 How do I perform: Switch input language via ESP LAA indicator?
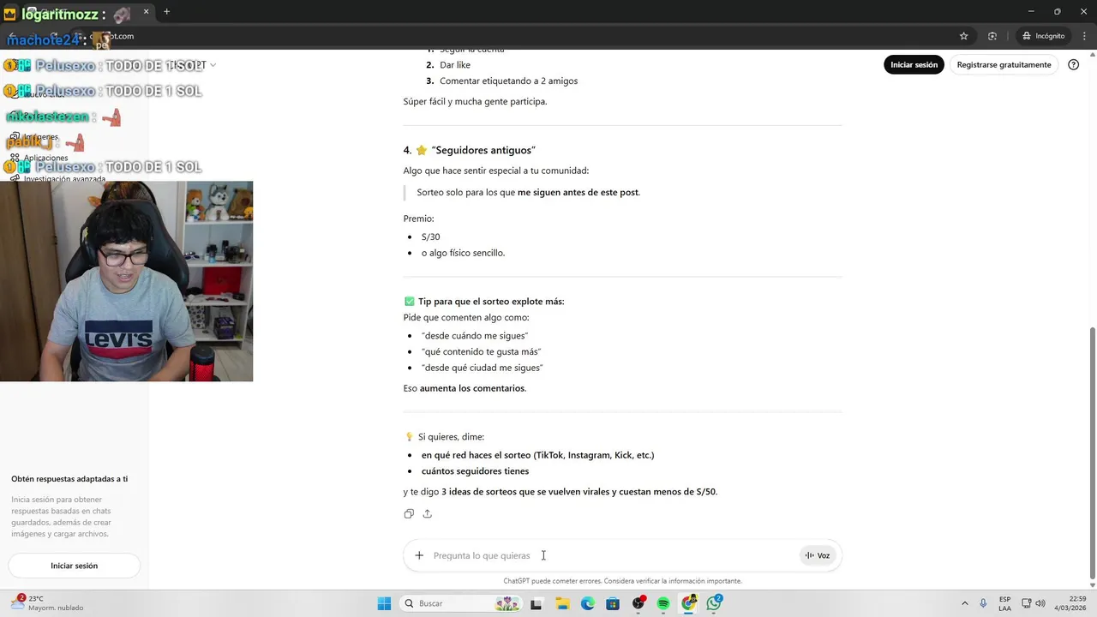1004,603
